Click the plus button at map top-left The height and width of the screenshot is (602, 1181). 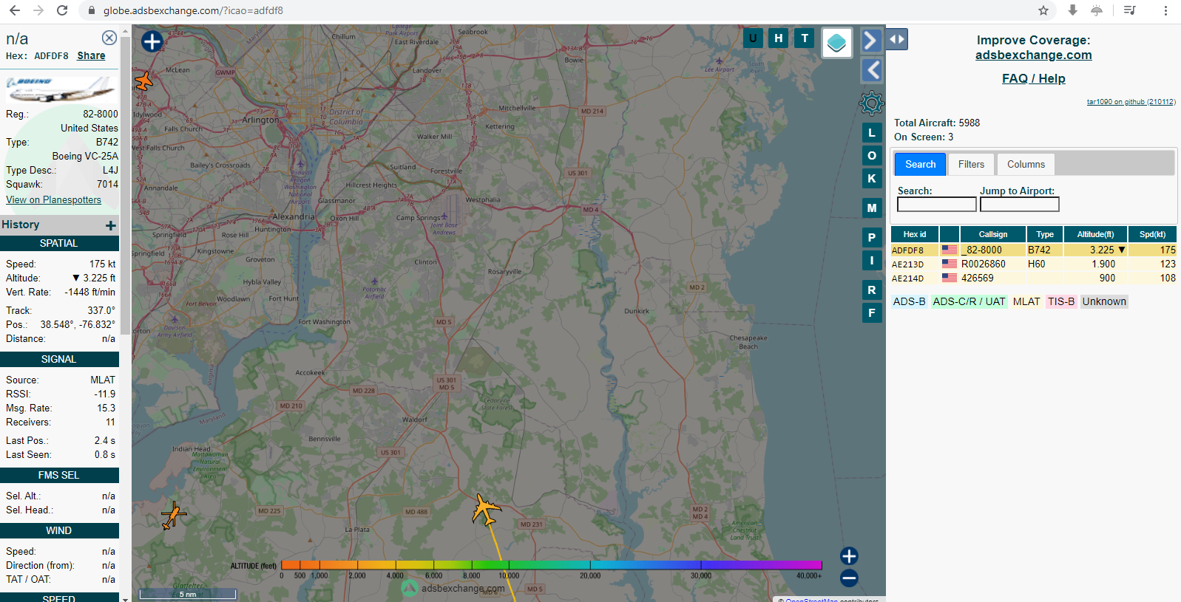click(152, 41)
